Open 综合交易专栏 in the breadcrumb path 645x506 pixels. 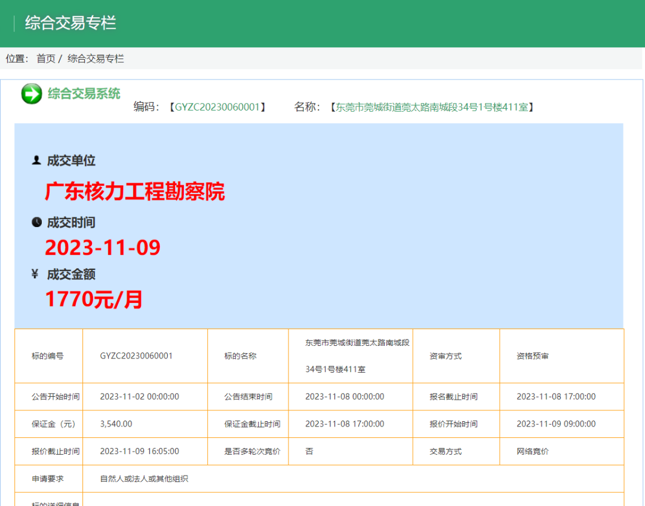[96, 59]
